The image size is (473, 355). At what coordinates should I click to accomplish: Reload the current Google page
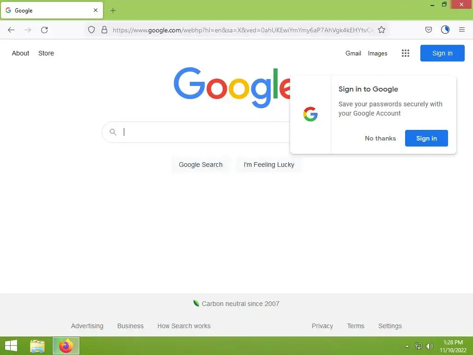point(44,30)
